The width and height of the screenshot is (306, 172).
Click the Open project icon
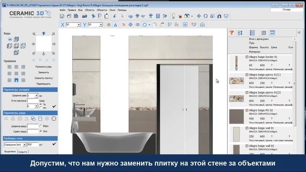tap(69, 16)
